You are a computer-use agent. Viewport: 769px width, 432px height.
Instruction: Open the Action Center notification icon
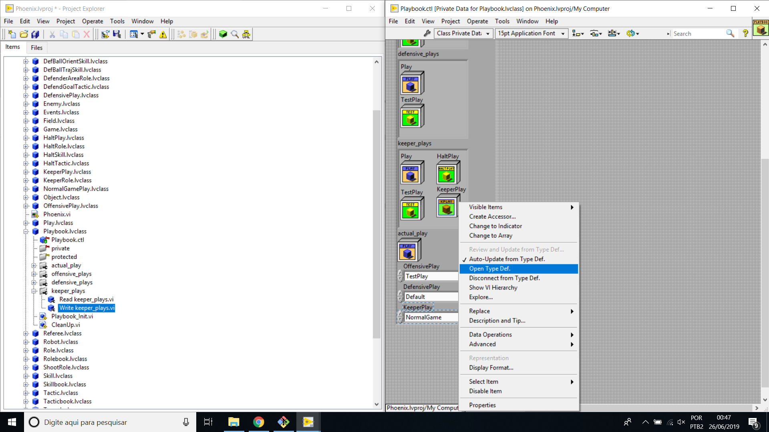[x=753, y=422]
